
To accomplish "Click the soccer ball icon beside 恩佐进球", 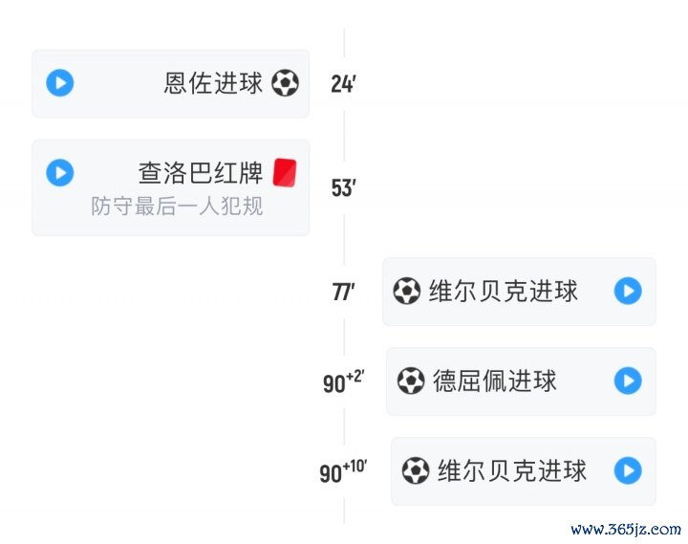I will [285, 83].
